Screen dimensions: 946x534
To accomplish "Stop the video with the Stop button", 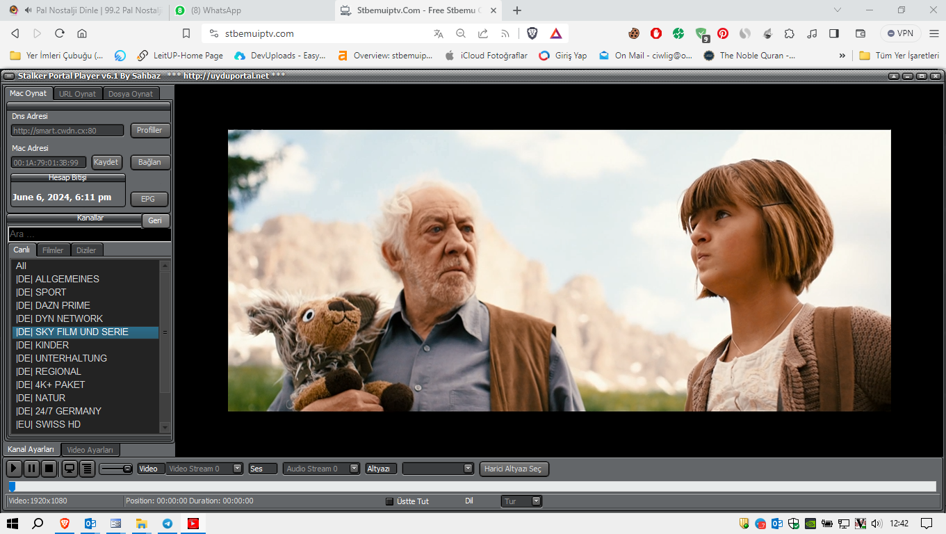I will pos(49,469).
